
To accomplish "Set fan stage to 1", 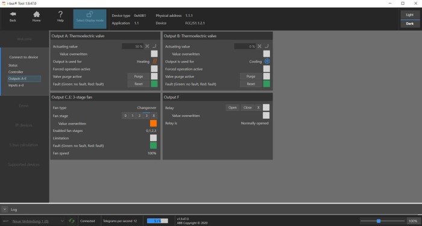I will tap(133, 116).
